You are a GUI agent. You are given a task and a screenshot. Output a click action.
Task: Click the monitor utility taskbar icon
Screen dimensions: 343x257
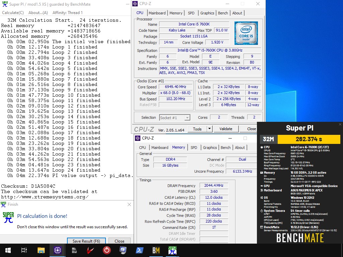coord(123,250)
